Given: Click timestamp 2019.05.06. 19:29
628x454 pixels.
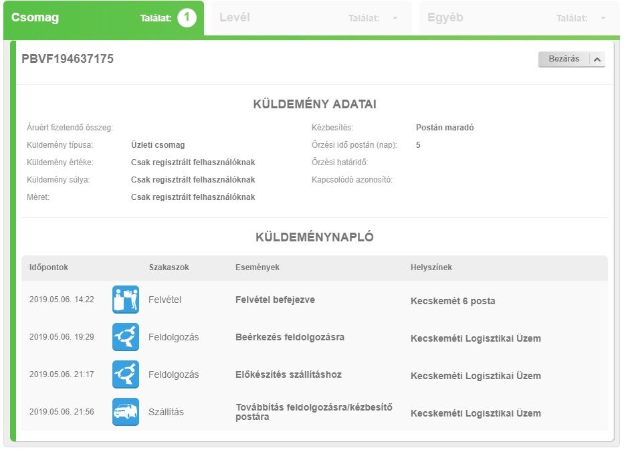Looking at the screenshot, I should coord(62,337).
